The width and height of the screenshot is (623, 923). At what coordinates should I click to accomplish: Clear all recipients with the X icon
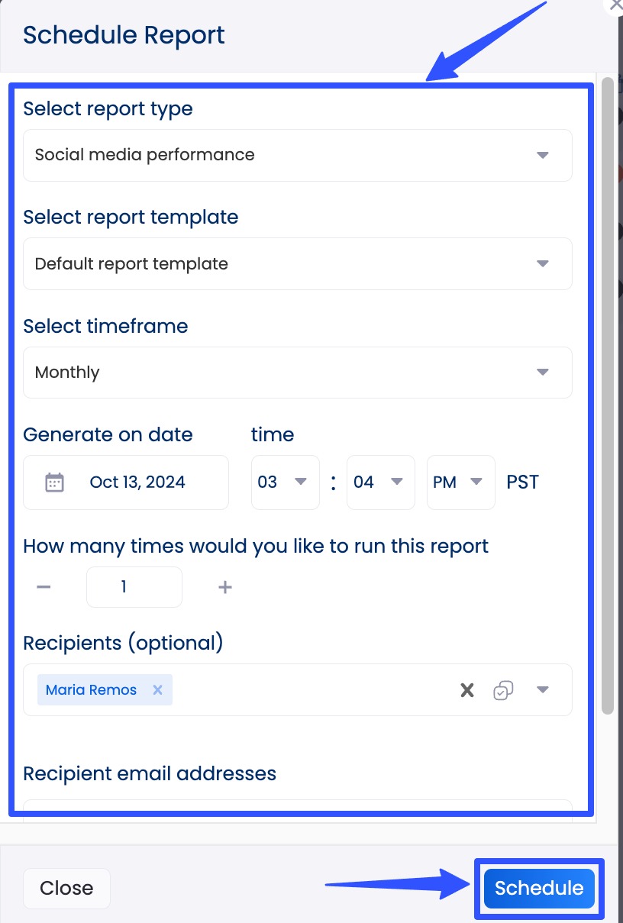(x=466, y=689)
